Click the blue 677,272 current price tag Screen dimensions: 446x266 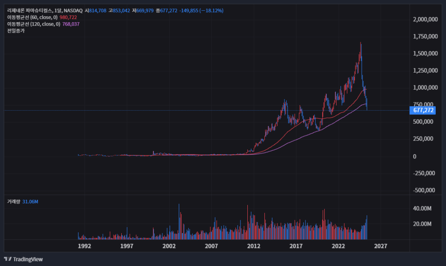click(x=423, y=110)
